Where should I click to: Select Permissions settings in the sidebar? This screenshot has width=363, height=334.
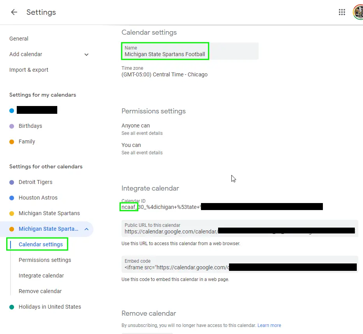[45, 260]
